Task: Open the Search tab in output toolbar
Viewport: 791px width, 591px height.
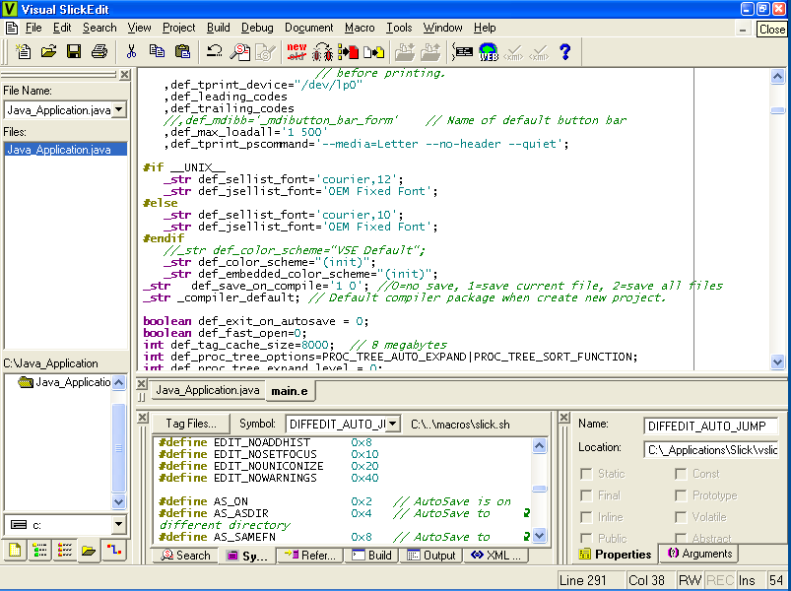Action: click(x=185, y=556)
